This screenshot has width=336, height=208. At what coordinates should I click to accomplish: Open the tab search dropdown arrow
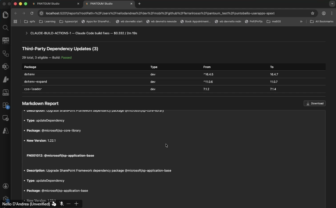pos(332,4)
